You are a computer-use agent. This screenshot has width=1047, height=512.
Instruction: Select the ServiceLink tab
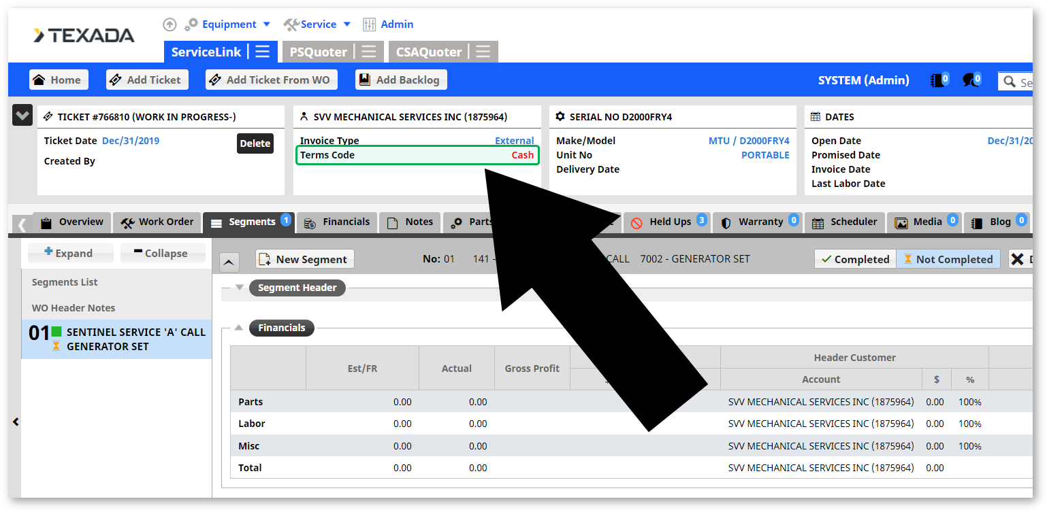pyautogui.click(x=206, y=52)
